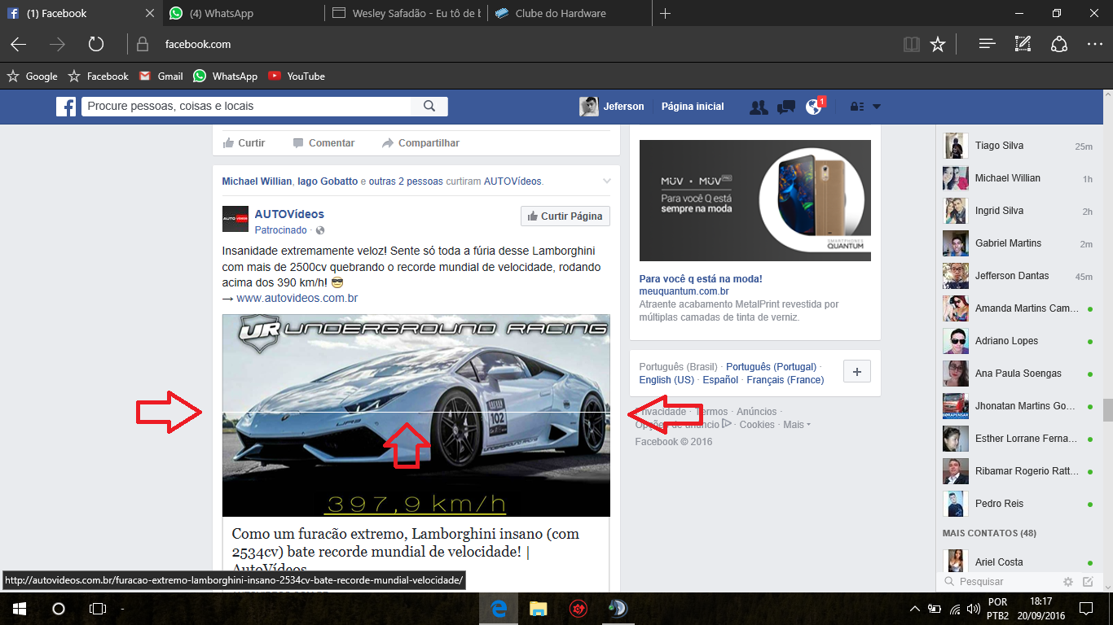Viewport: 1113px width, 625px height.
Task: Select Português (Portugal) language
Action: pyautogui.click(x=771, y=367)
